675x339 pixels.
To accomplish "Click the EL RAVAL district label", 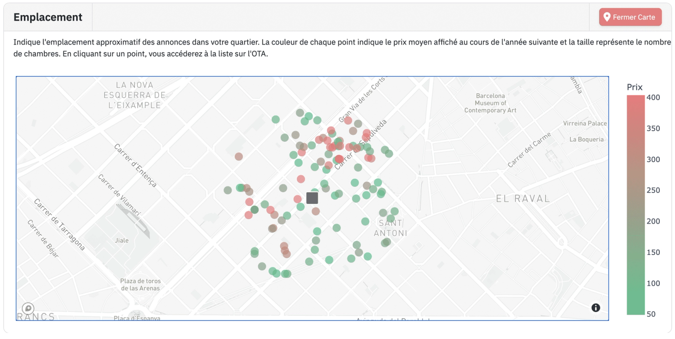I will [x=523, y=199].
